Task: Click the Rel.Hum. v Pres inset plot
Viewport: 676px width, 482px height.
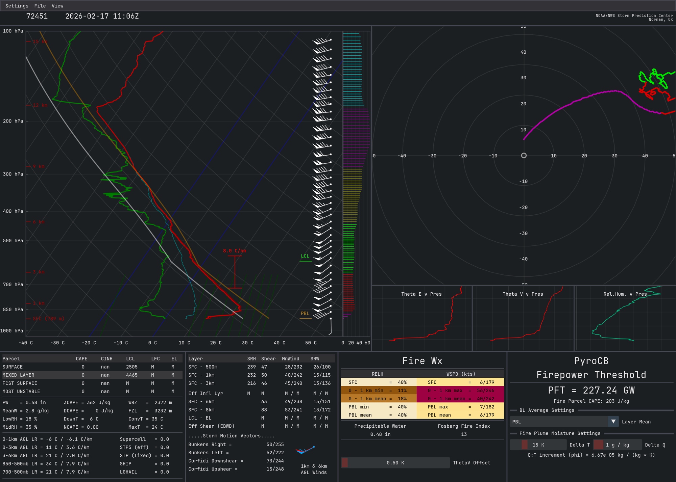Action: [625, 317]
